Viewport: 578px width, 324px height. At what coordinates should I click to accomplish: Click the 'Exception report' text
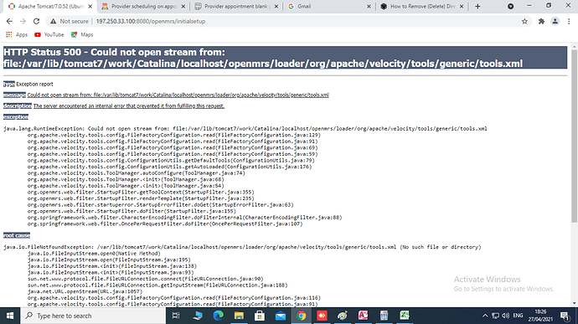point(34,84)
